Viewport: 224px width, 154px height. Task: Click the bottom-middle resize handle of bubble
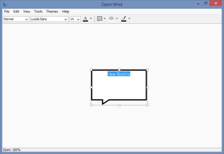click(119, 105)
